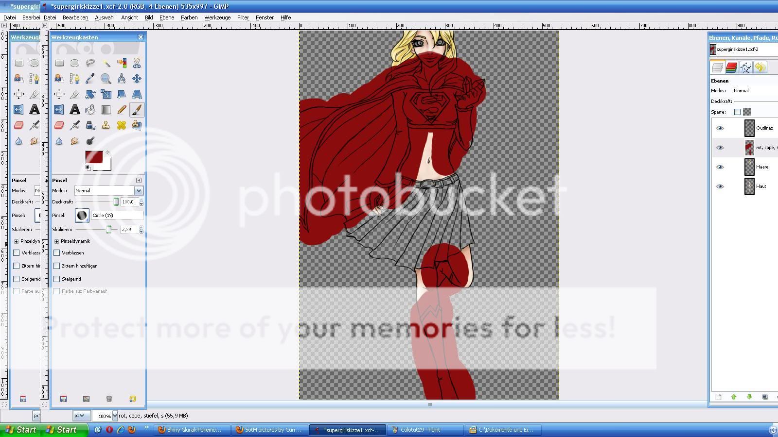The image size is (778, 437).
Task: Enable Zittern hinzufügen in front Werkzeugkasten
Action: [x=57, y=266]
